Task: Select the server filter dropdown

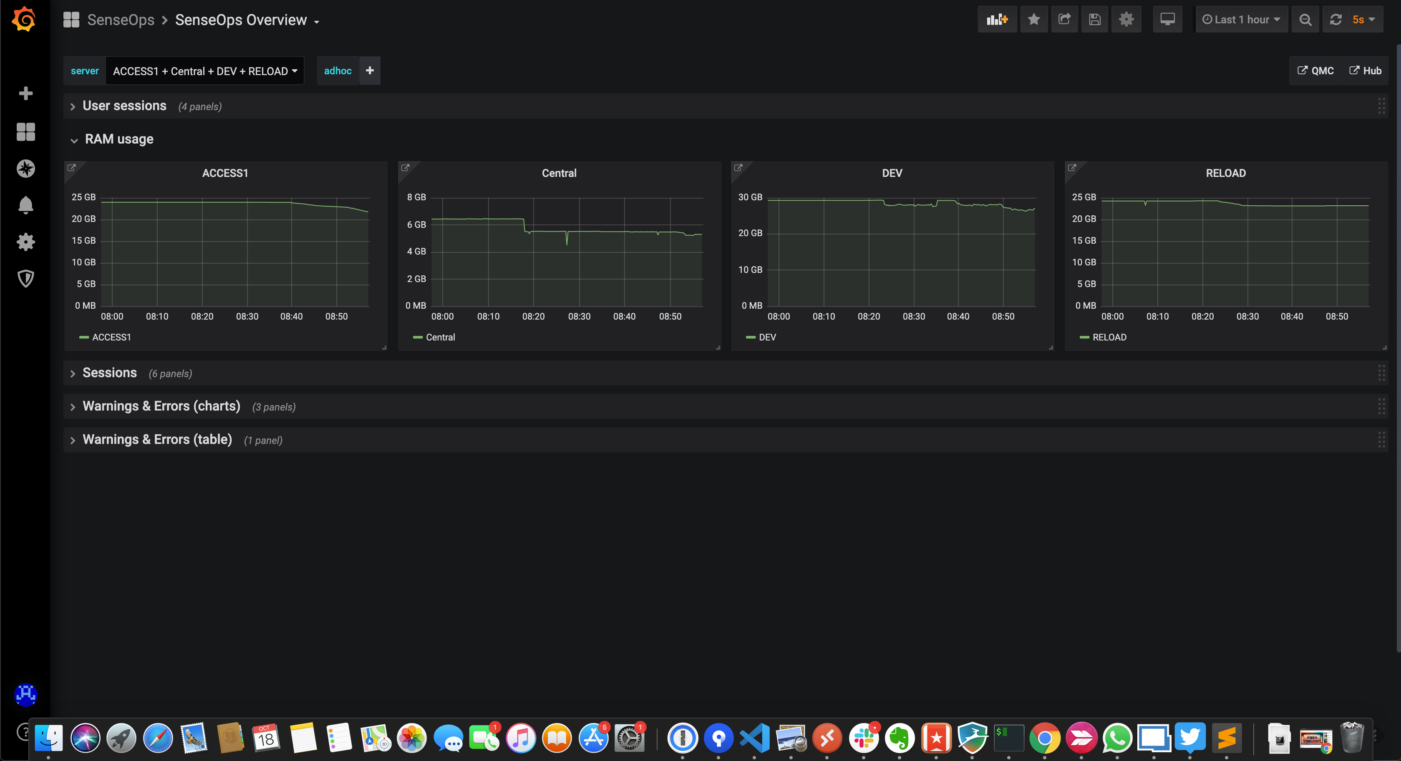Action: [203, 70]
